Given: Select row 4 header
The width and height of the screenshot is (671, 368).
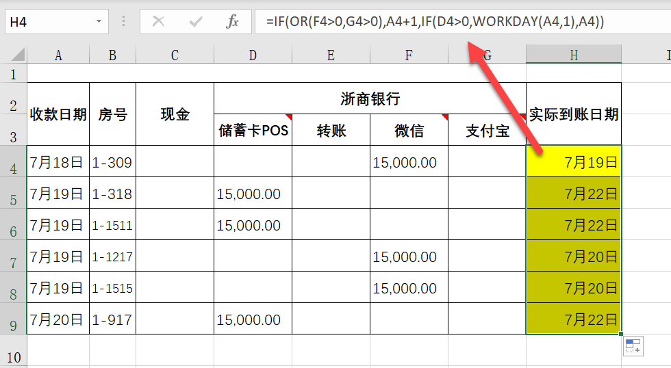Looking at the screenshot, I should 13,162.
